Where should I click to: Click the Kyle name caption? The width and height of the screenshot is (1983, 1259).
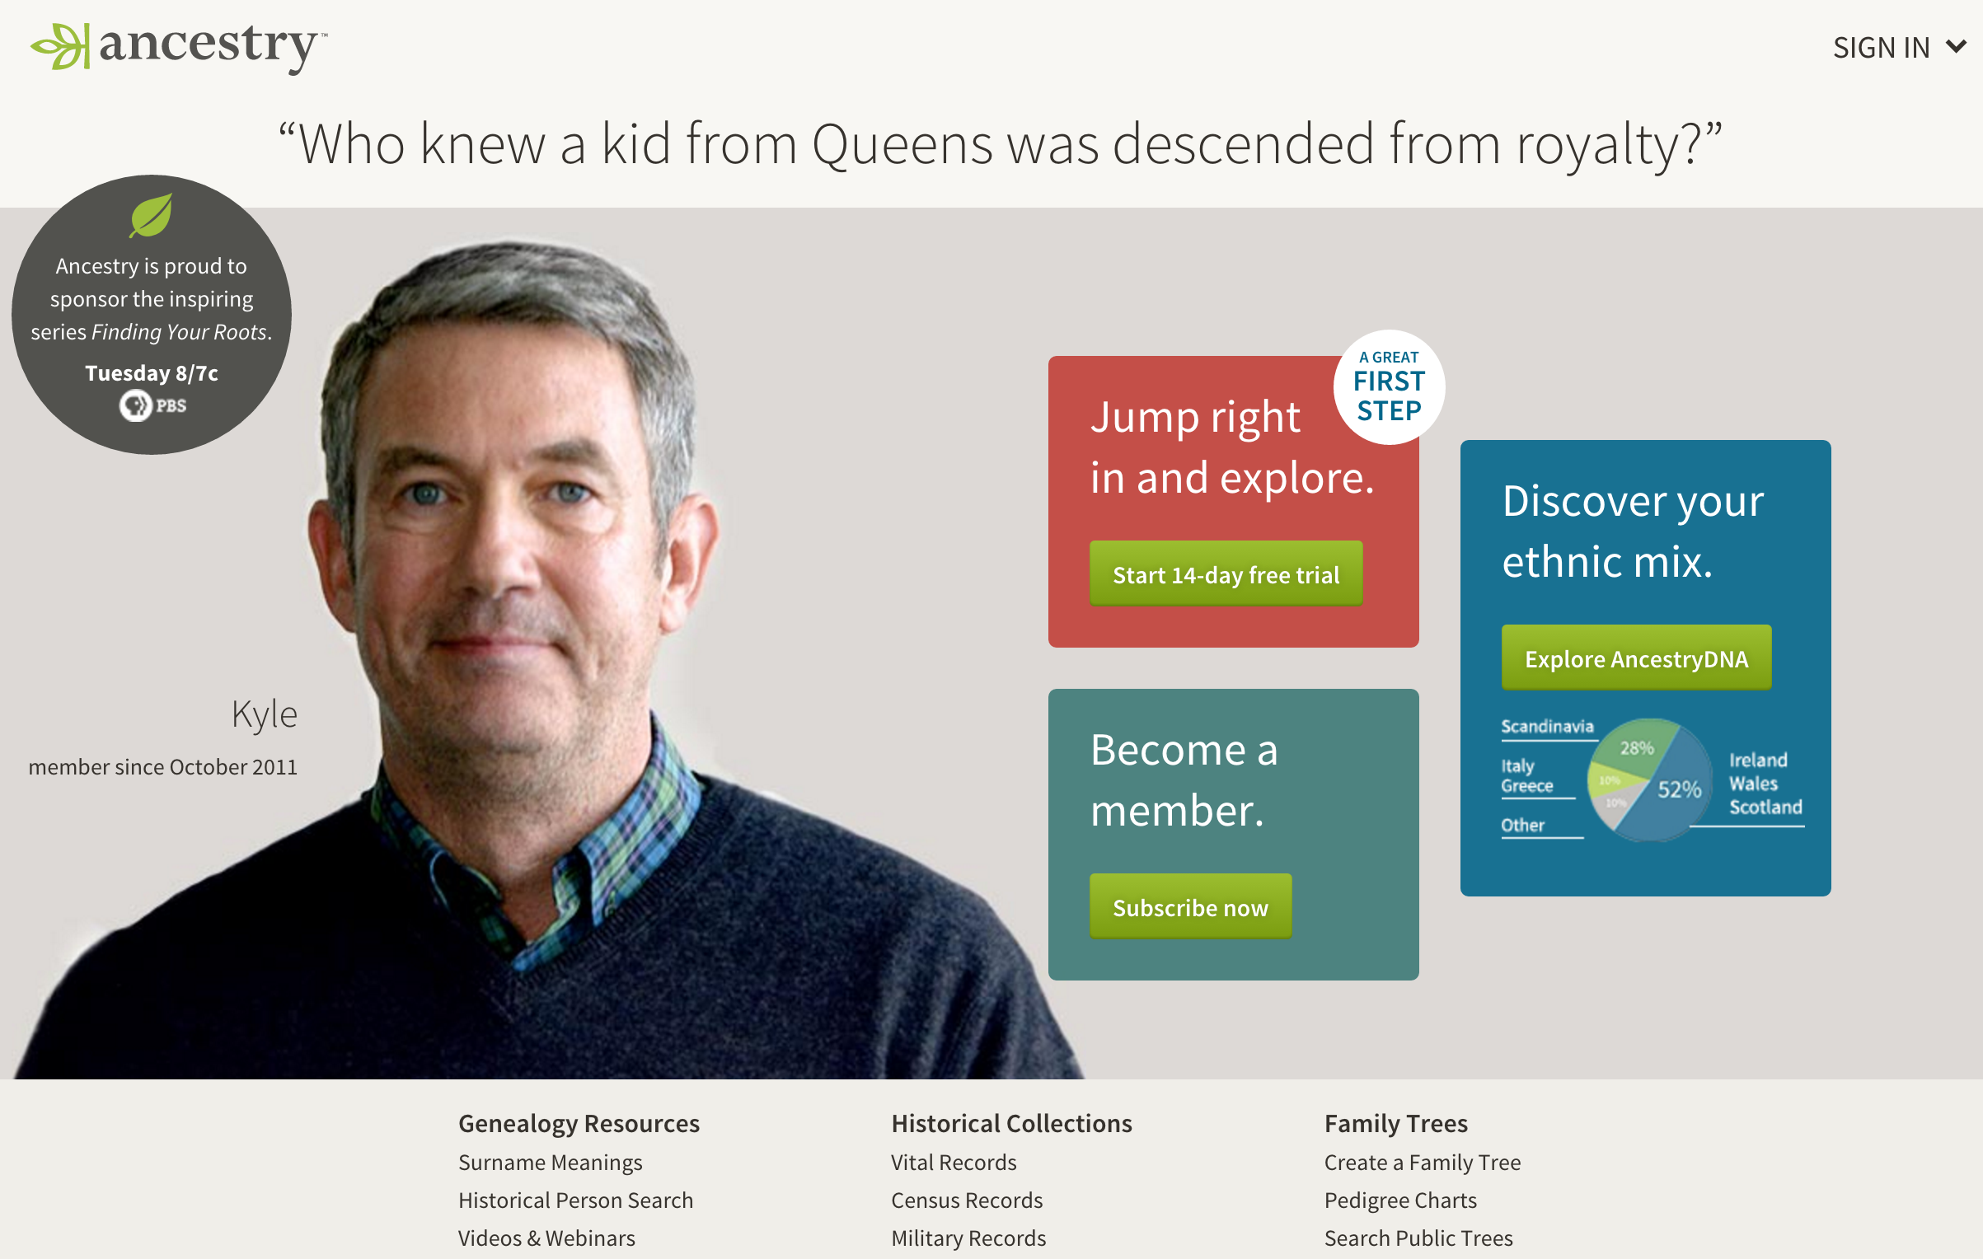coord(264,714)
